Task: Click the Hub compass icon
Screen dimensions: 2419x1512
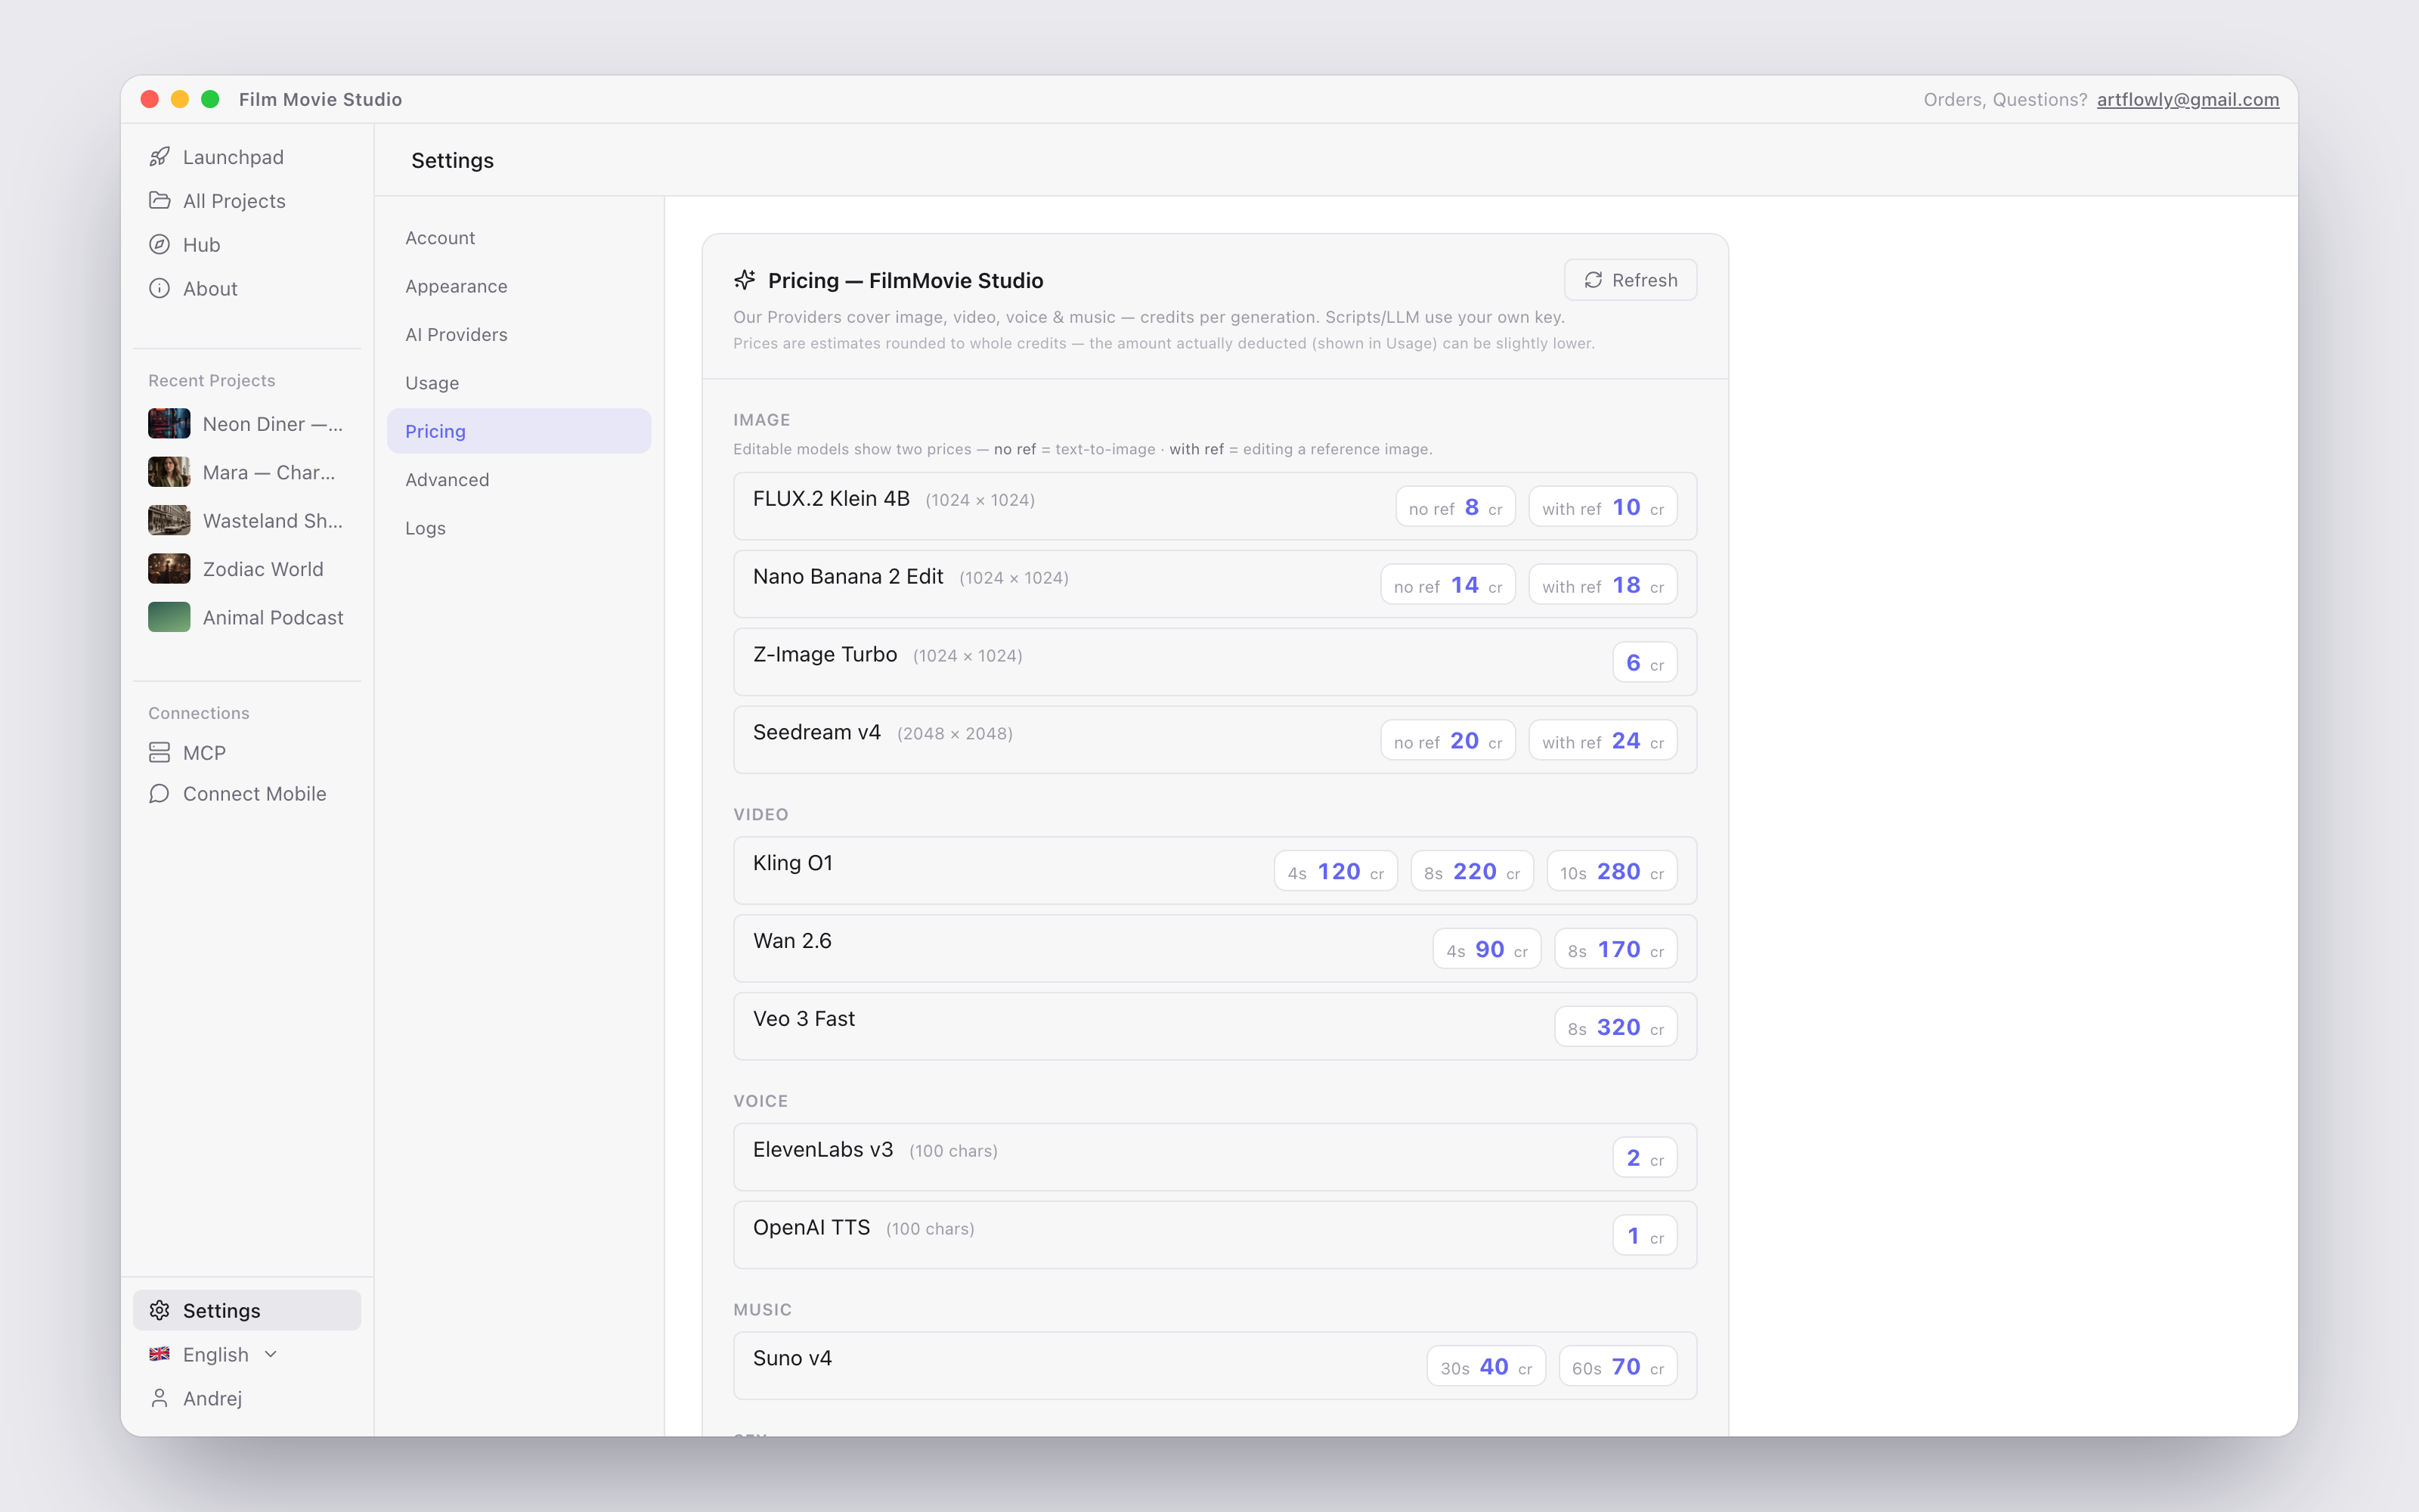Action: [x=159, y=245]
